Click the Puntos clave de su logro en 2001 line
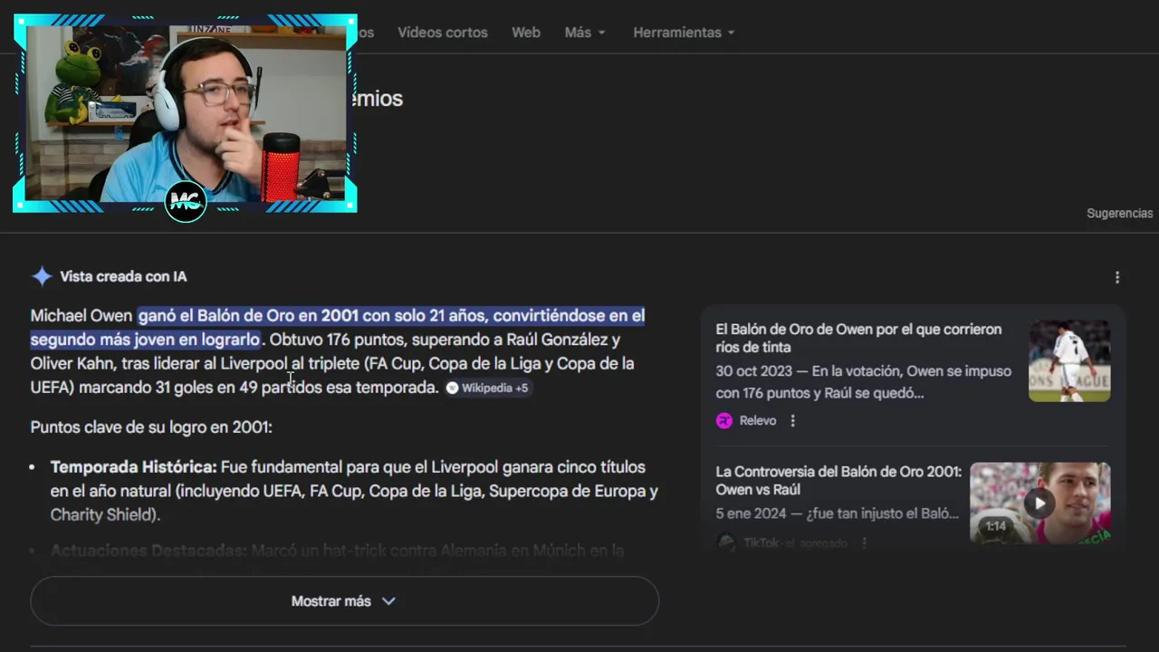 pos(151,427)
